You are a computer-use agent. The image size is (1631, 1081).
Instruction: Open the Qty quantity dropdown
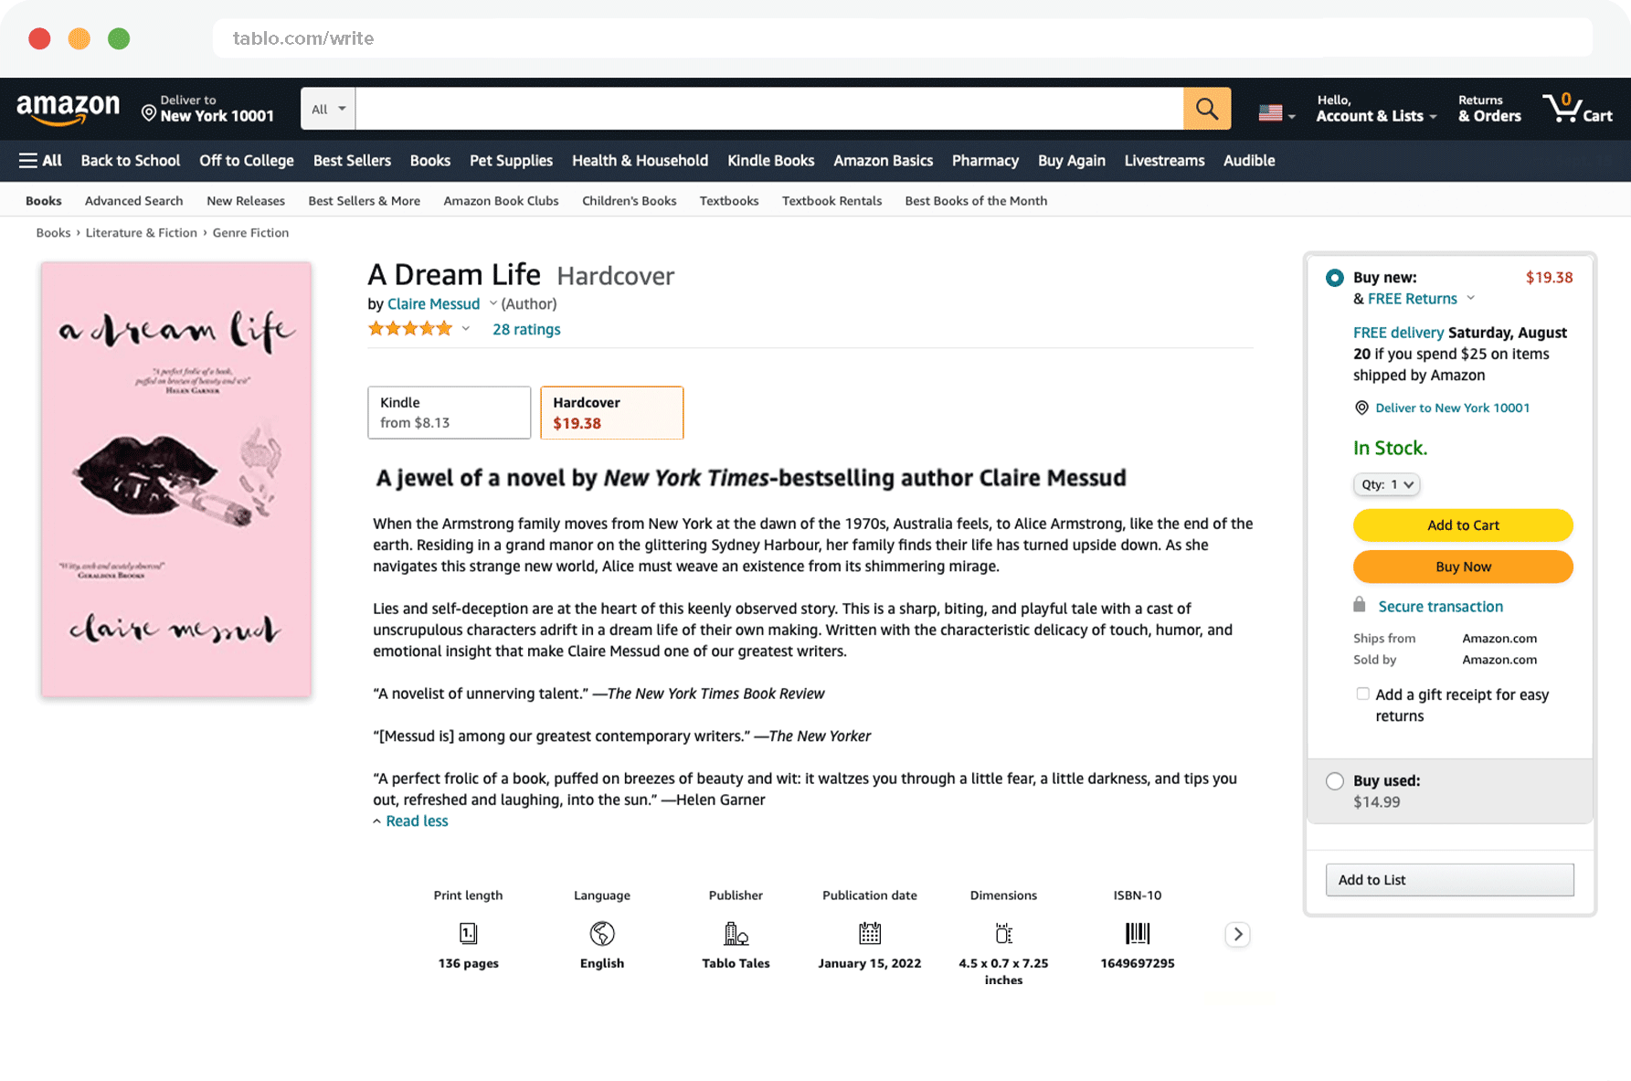coord(1387,484)
